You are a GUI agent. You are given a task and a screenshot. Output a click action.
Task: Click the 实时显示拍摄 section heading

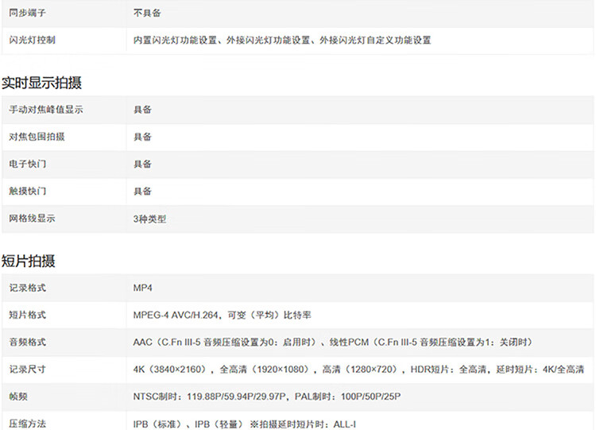coord(41,83)
